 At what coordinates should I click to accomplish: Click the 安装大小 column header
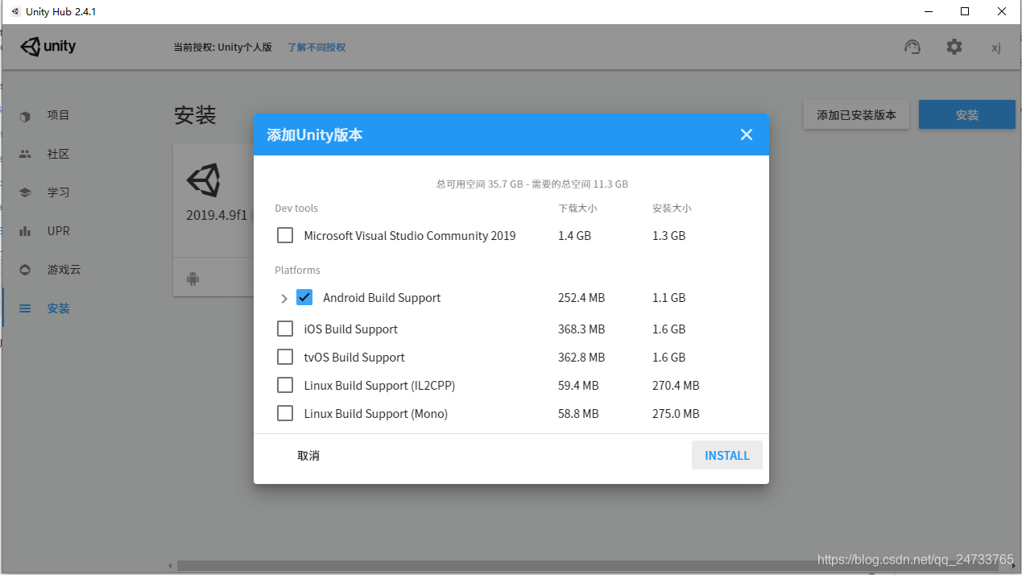point(672,209)
